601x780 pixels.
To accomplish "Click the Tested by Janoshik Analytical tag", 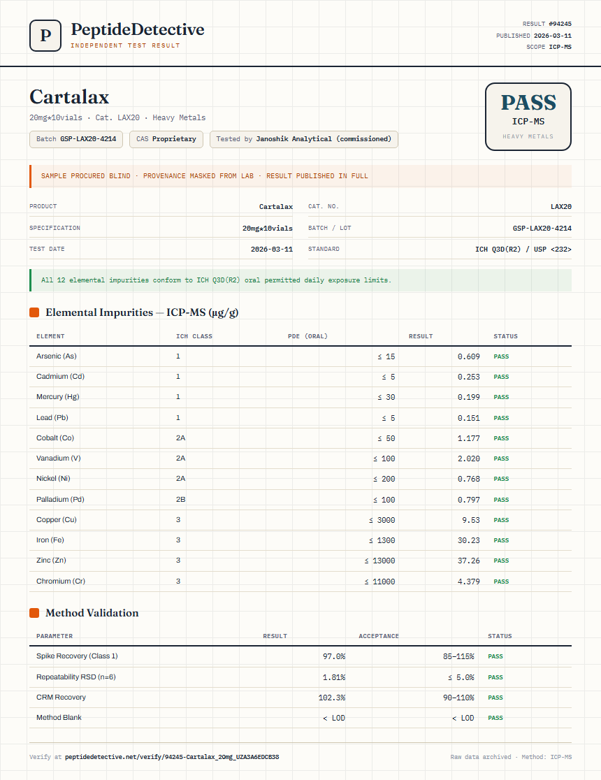I will [303, 139].
